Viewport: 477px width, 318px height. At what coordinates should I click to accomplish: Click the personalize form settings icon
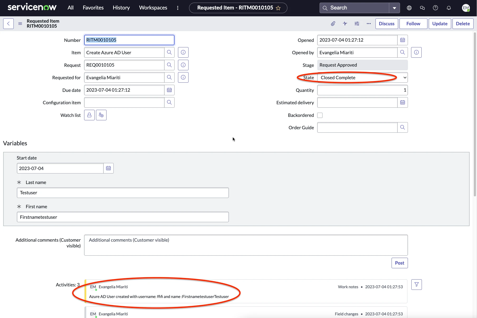[357, 24]
